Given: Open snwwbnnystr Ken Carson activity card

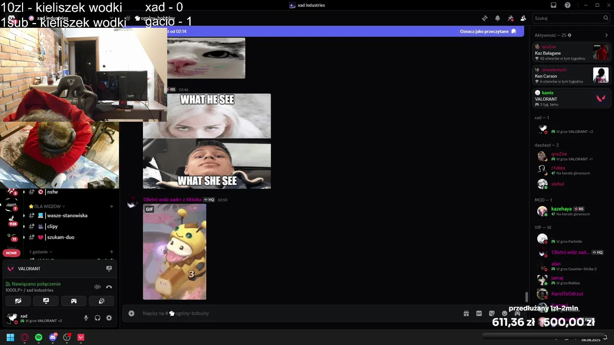Looking at the screenshot, I should (572, 75).
